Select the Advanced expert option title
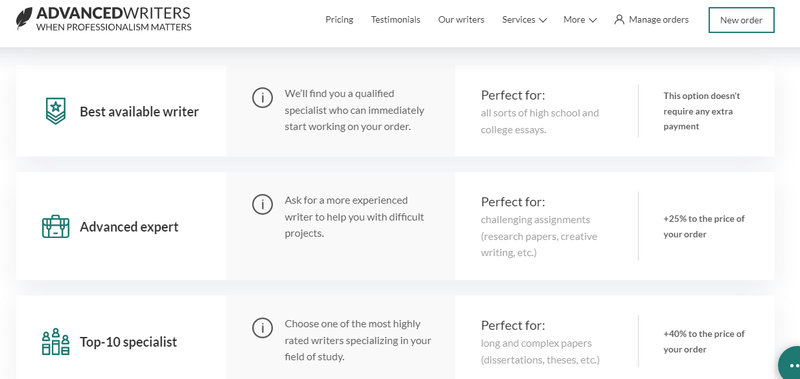Screen dimensions: 800x379 [x=129, y=226]
